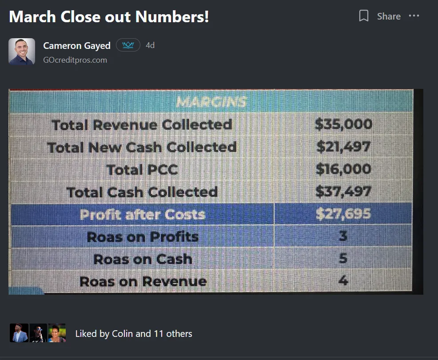Click the Roas on Revenue row
The image size is (438, 360).
pos(211,281)
